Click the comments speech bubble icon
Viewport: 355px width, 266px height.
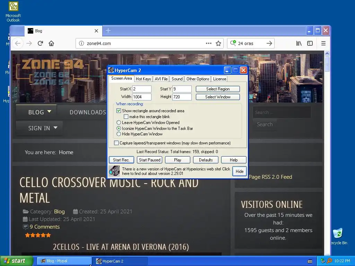pyautogui.click(x=26, y=227)
